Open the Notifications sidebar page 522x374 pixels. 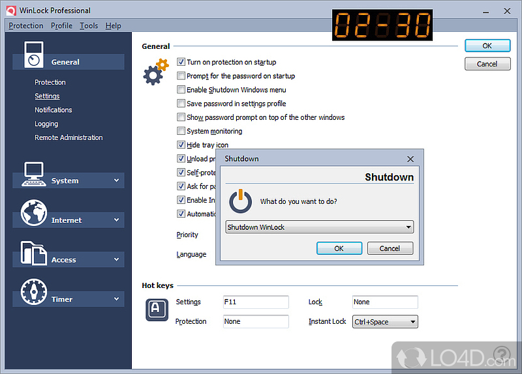coord(54,109)
